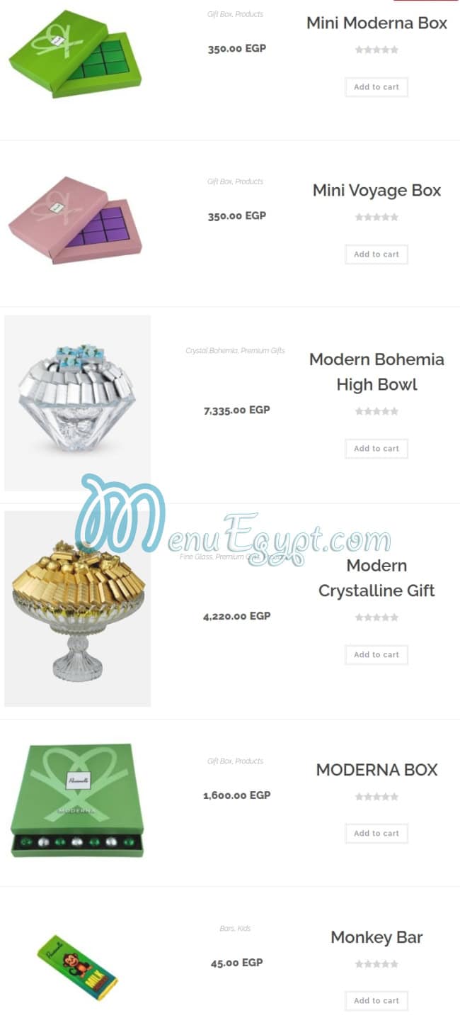The height and width of the screenshot is (1035, 460).
Task: Open Bars, Kids category link
Action: (235, 929)
